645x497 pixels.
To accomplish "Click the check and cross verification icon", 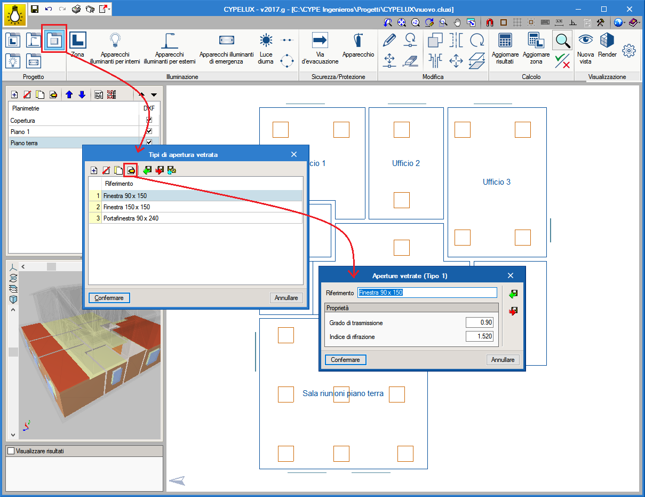I will click(x=562, y=61).
